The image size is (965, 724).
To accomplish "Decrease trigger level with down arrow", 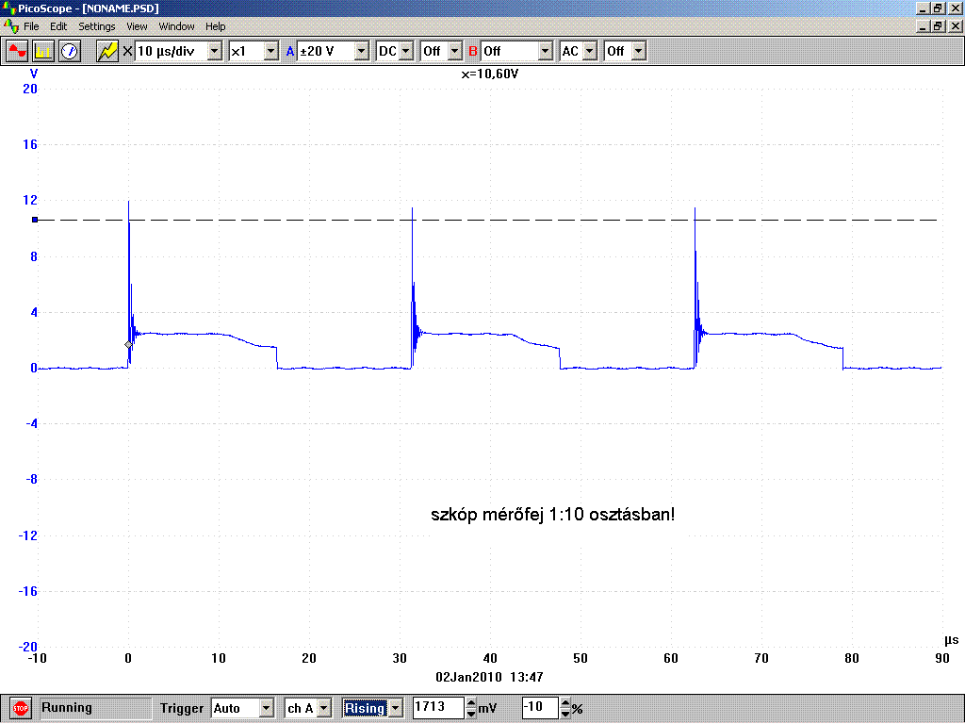I will pyautogui.click(x=471, y=714).
